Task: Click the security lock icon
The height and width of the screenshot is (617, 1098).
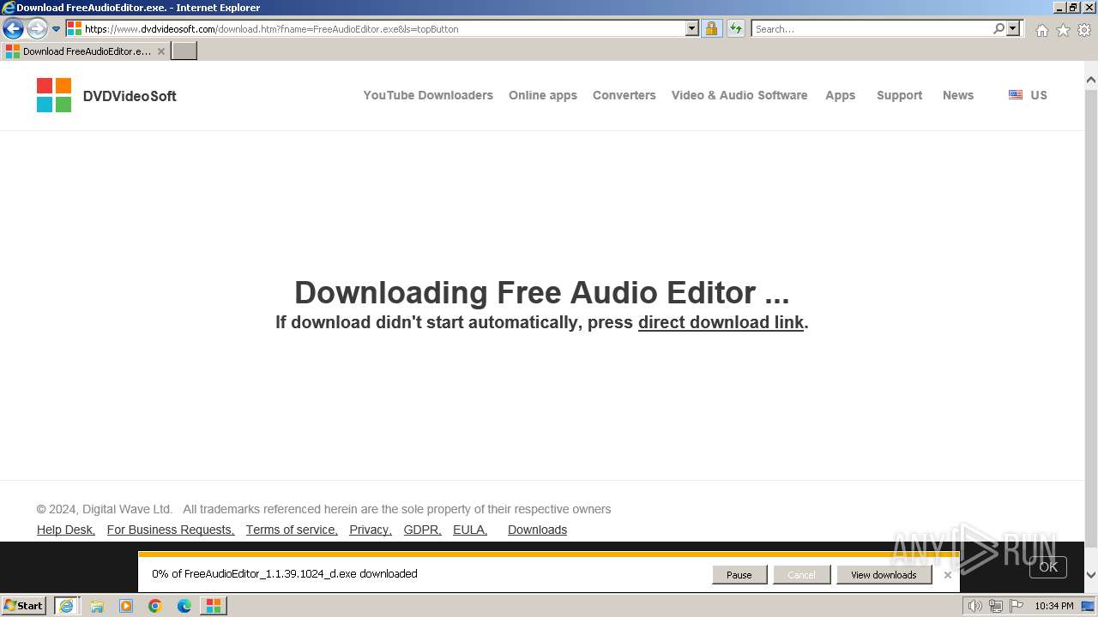Action: click(x=711, y=29)
